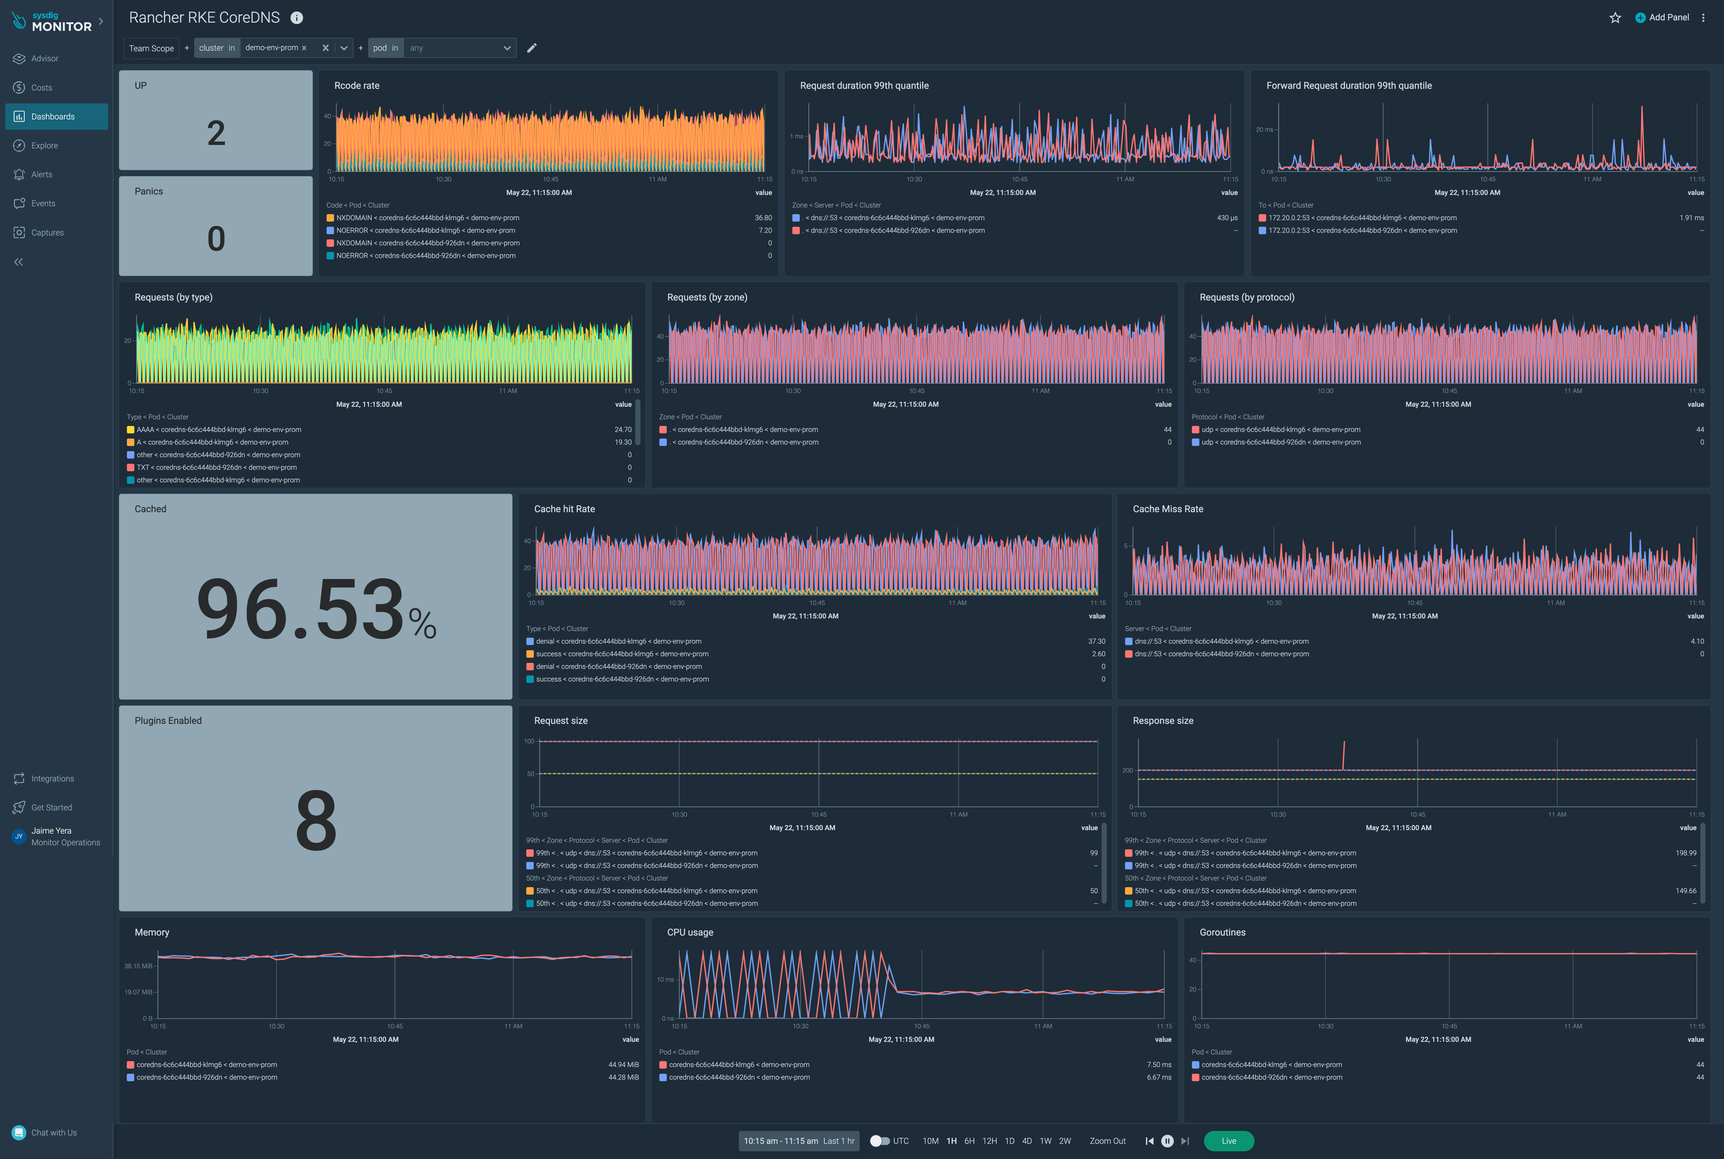The height and width of the screenshot is (1159, 1724).
Task: Expand the Sysdig Monitor product switcher chevron
Action: (101, 21)
